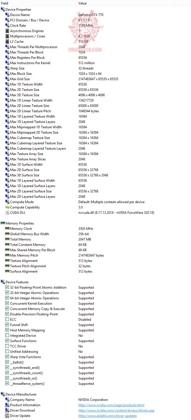Click the Multiprocessors / Cores chip icon

point(7,36)
